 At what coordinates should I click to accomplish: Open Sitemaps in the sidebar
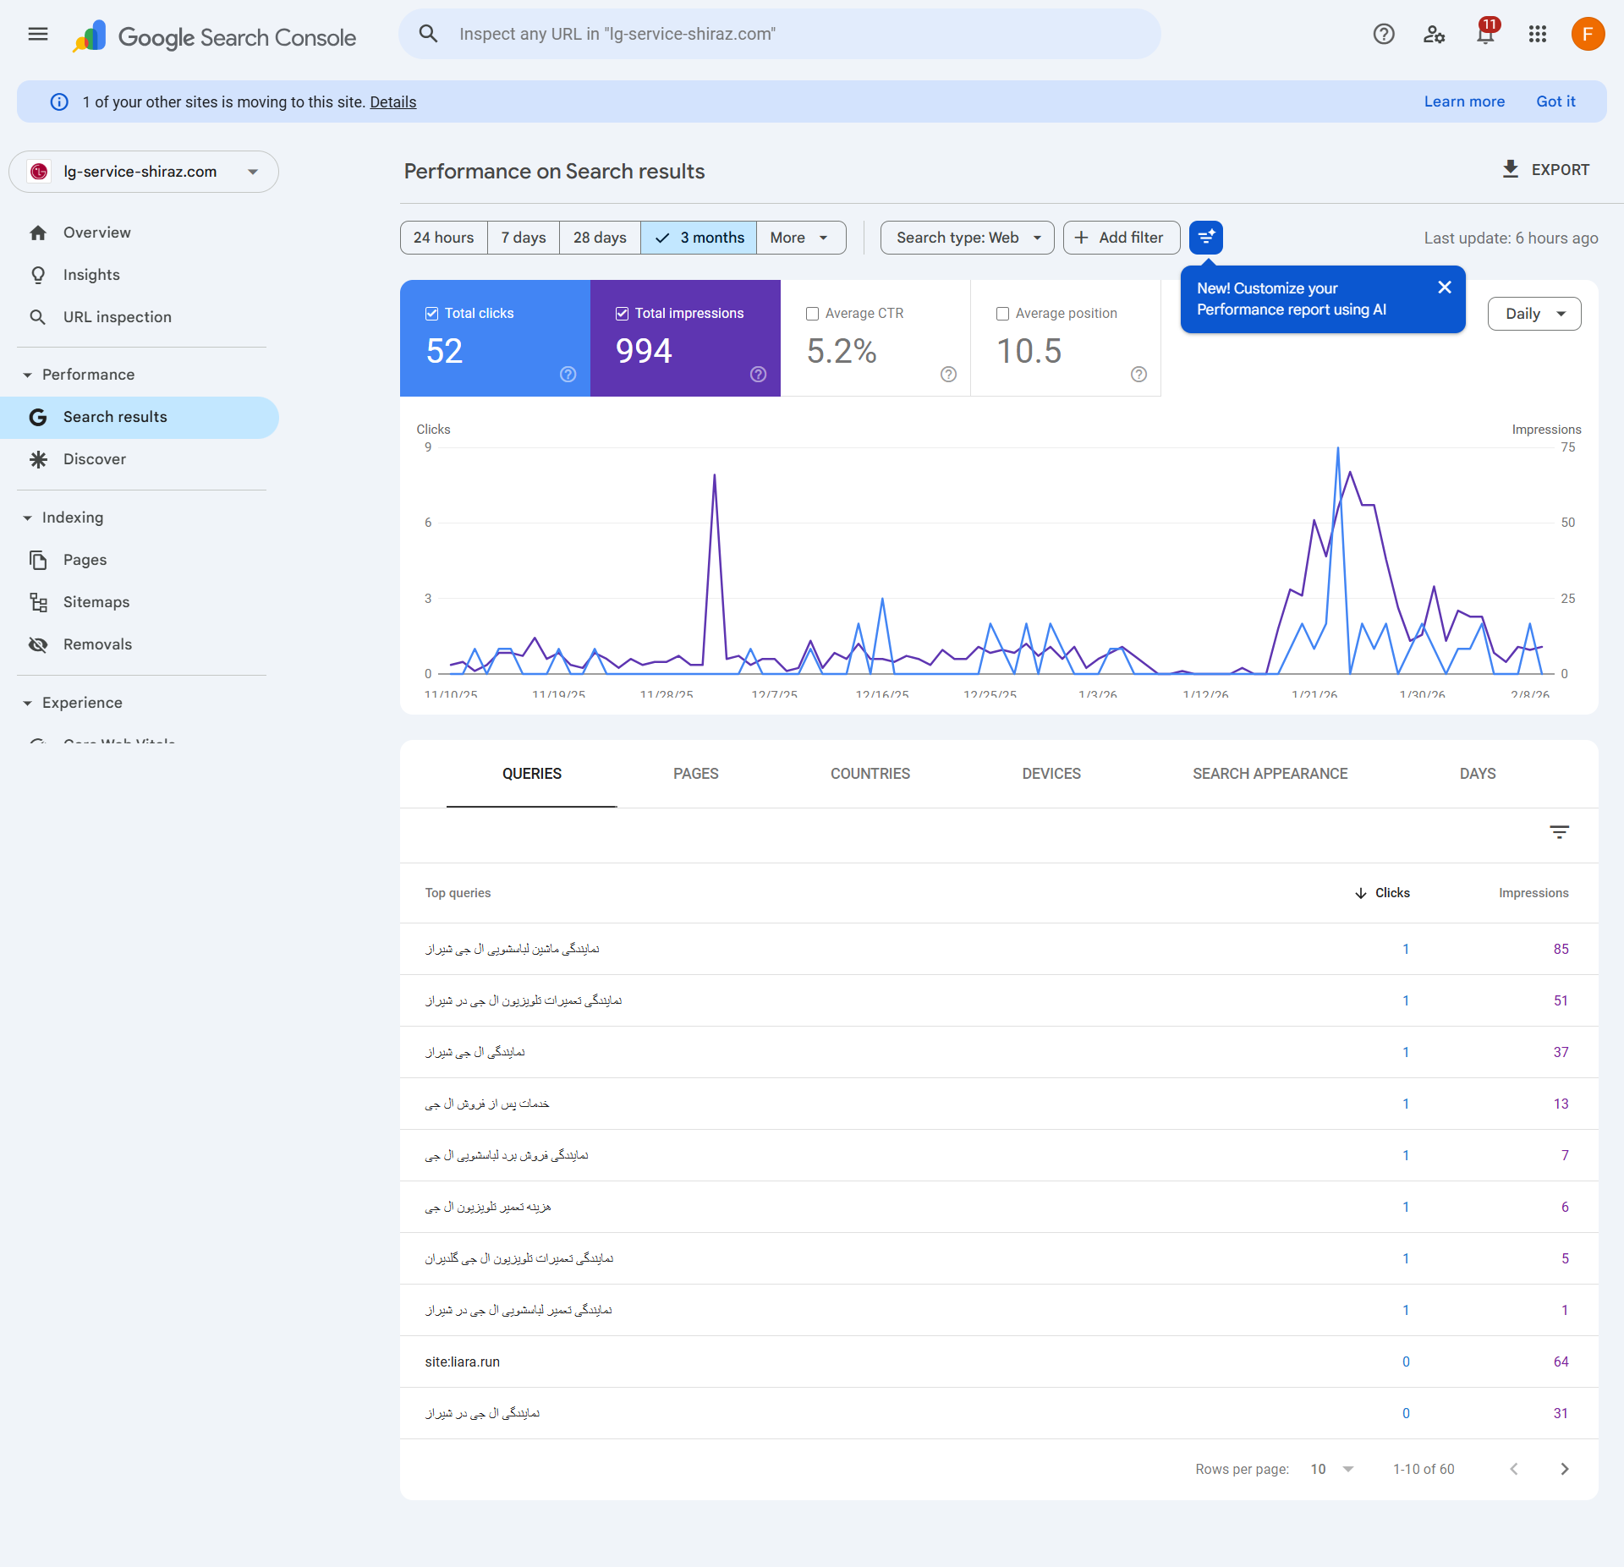coord(140,602)
